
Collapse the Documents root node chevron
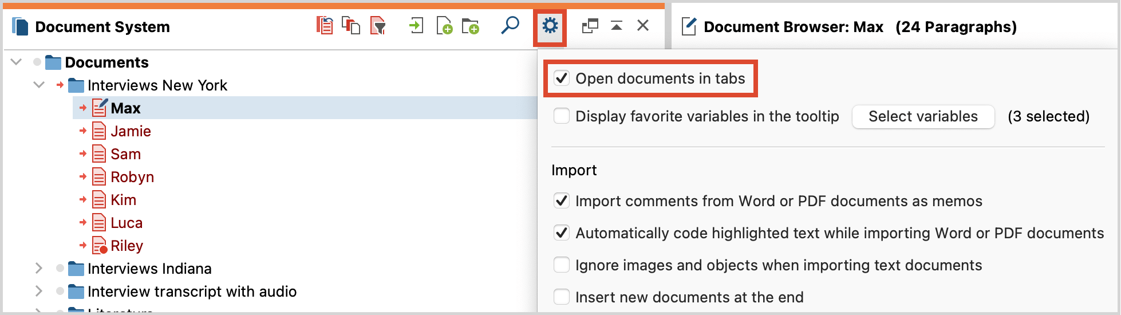[16, 62]
